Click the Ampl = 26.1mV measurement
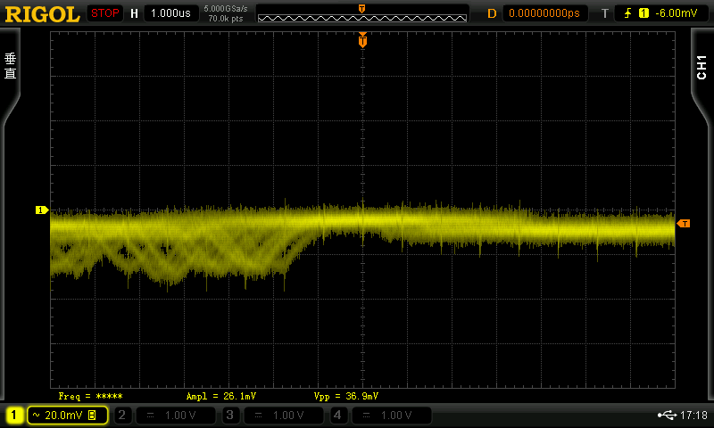The height and width of the screenshot is (428, 714). click(221, 396)
